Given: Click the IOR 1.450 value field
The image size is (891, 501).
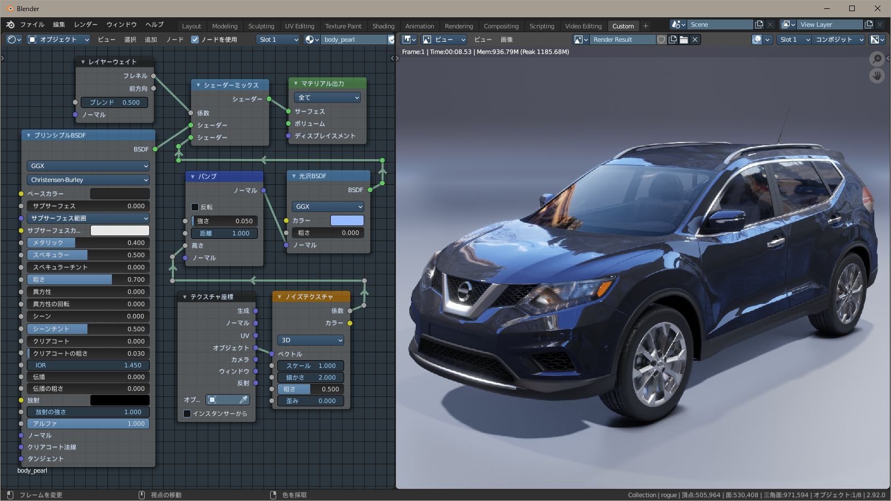Looking at the screenshot, I should tap(89, 365).
